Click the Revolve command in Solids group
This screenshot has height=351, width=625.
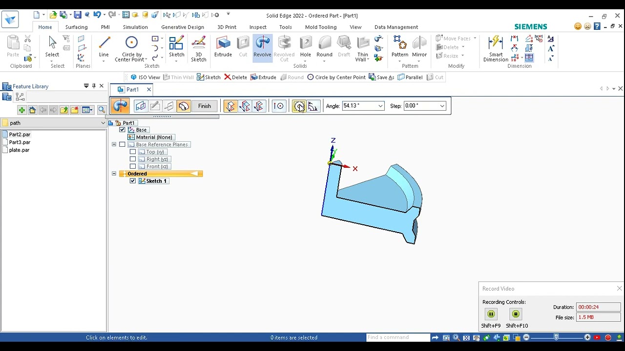[x=262, y=47]
